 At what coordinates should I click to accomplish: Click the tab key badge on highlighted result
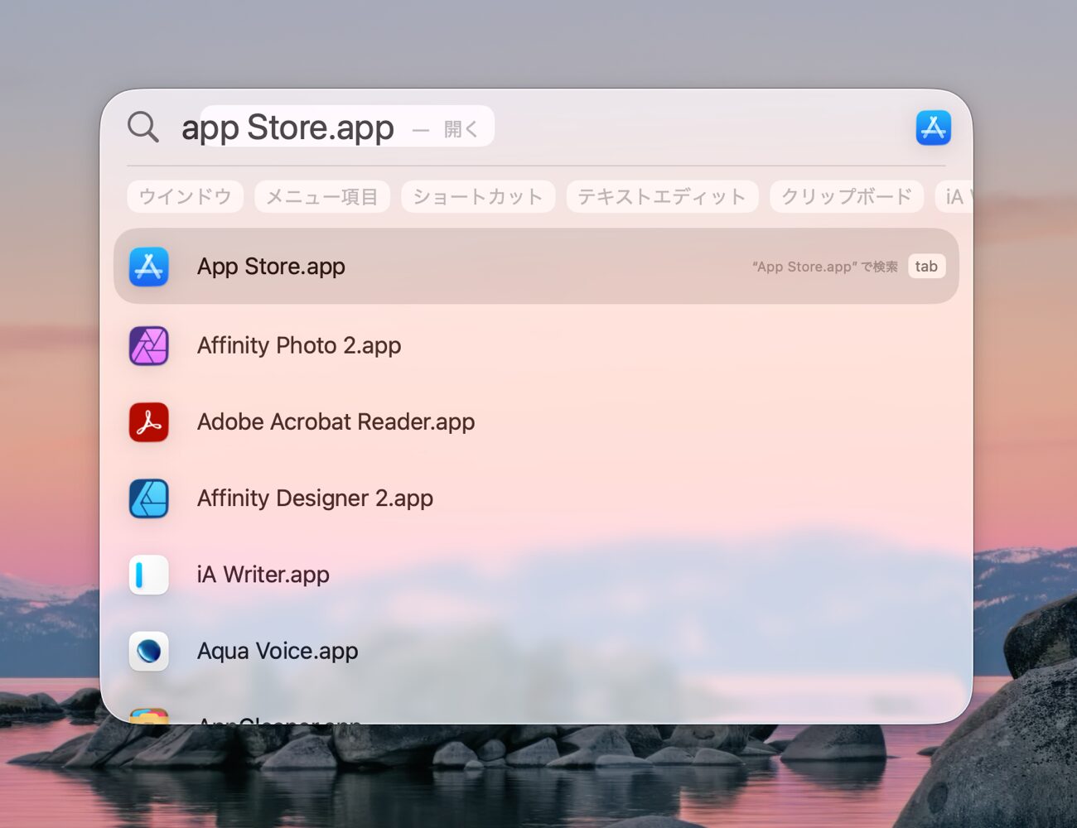926,266
